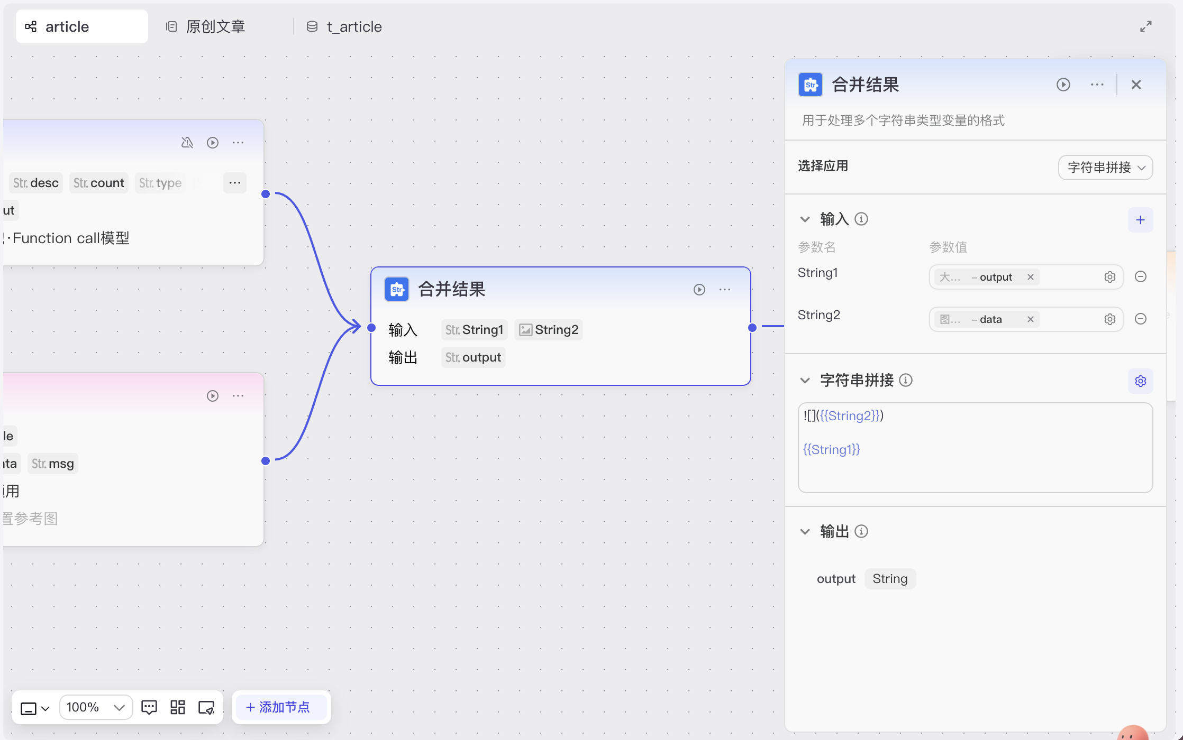
Task: Click the add input parameter plus button
Action: click(1140, 220)
